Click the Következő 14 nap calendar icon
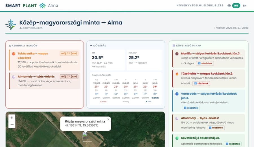Viewport: 254px width, 147px height. click(174, 46)
